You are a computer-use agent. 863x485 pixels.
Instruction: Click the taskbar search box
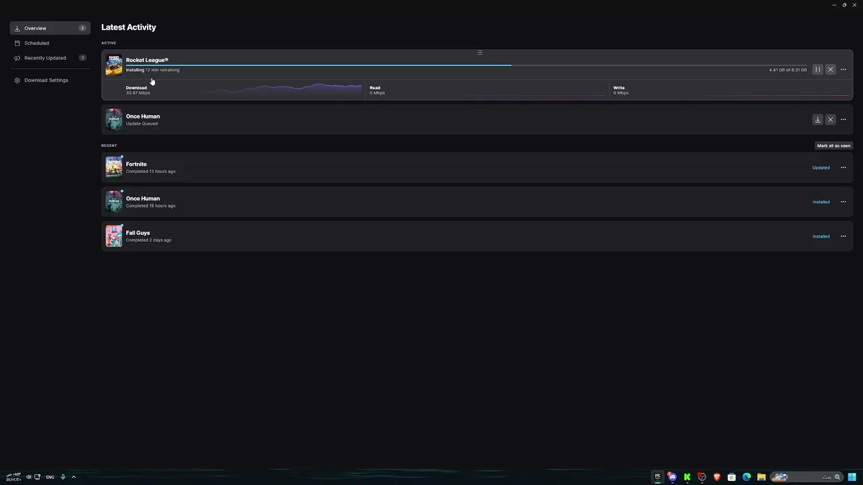806,477
